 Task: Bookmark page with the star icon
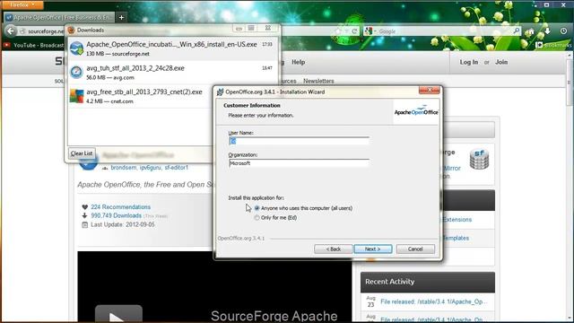click(x=338, y=31)
